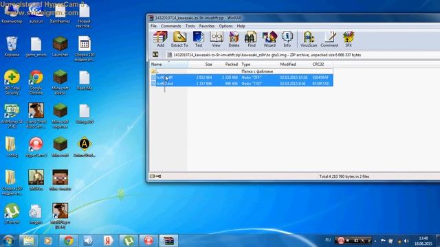
Task: Click the drive icon in WinRAR status bar
Action: pos(152,176)
